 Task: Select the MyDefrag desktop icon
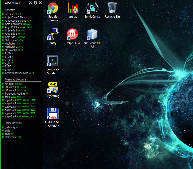53,90
